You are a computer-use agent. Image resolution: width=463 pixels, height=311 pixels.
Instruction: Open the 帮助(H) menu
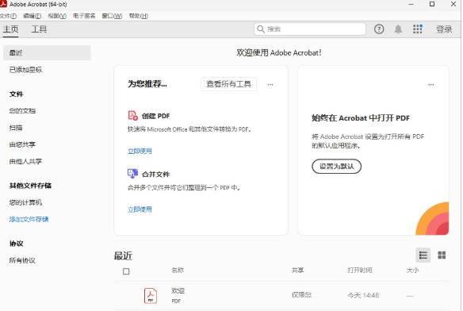(139, 16)
